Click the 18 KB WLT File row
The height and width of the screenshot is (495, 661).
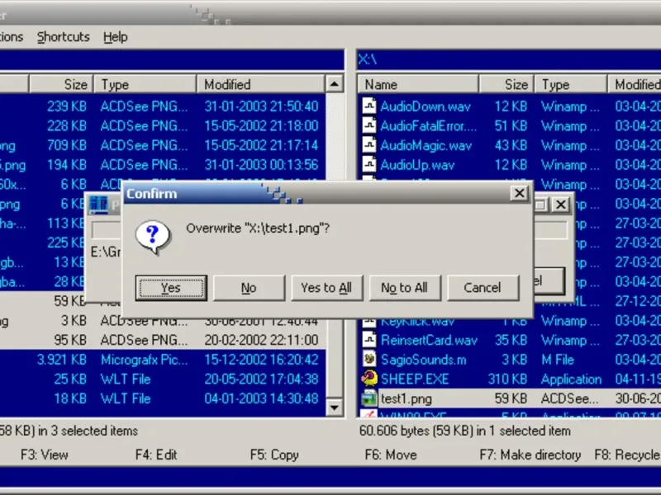[x=162, y=398]
